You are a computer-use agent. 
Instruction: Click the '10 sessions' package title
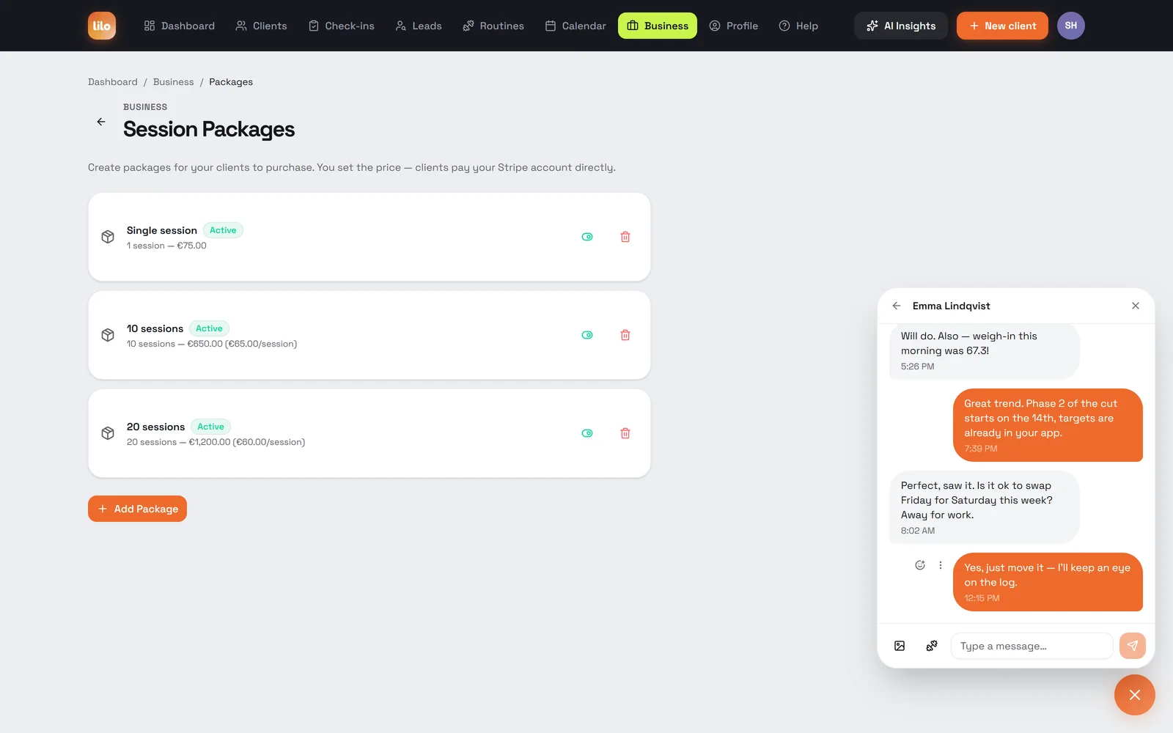pyautogui.click(x=155, y=328)
